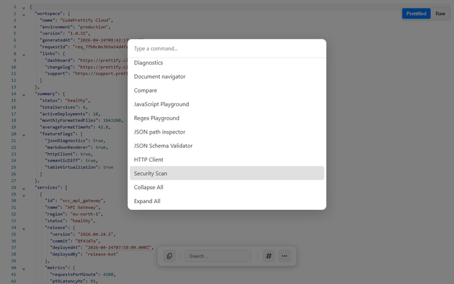This screenshot has width=454, height=284.
Task: Open Regex Playground command
Action: (227, 118)
